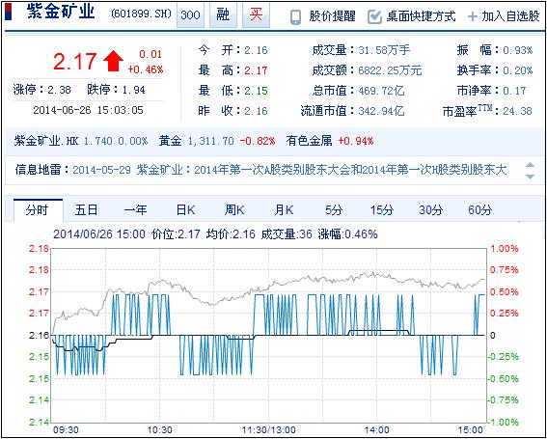
Task: Open 桌面快捷方式 desktop shortcut link
Action: coord(421,16)
